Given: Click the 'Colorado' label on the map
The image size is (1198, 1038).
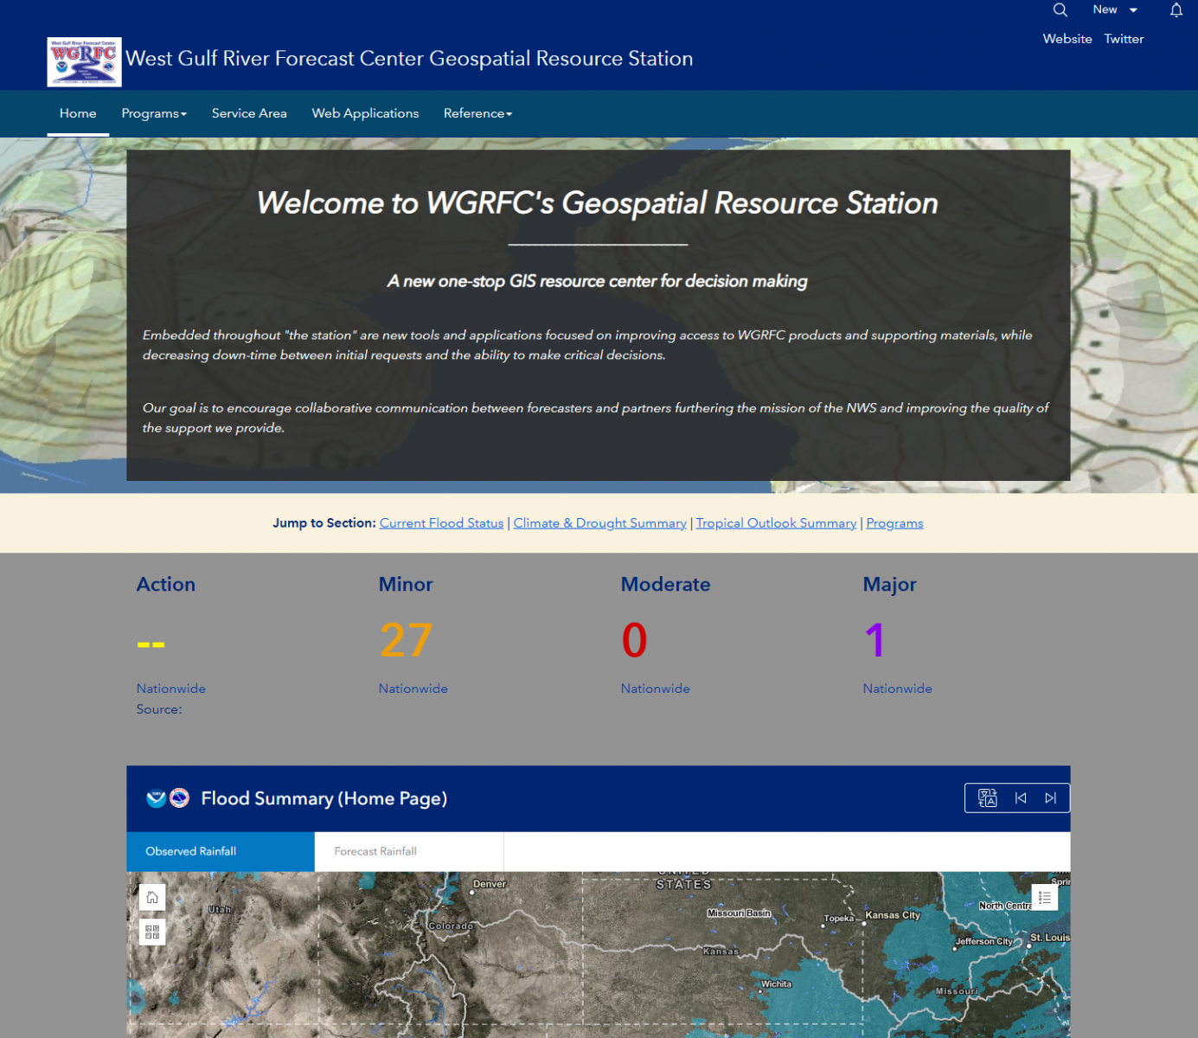Looking at the screenshot, I should click(451, 926).
